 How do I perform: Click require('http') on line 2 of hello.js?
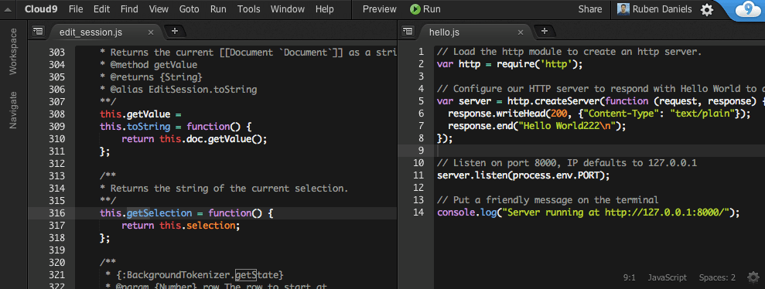(537, 64)
